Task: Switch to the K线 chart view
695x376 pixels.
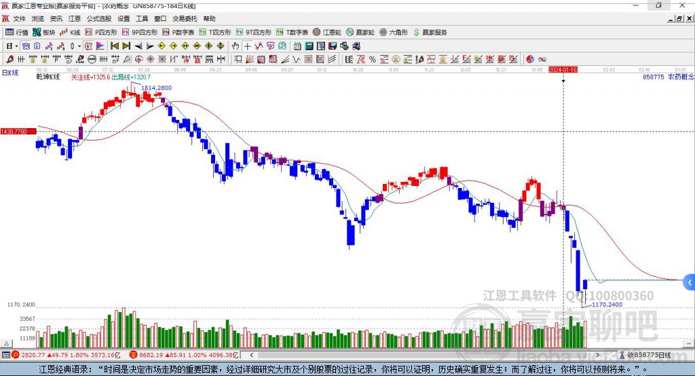Action: point(70,33)
